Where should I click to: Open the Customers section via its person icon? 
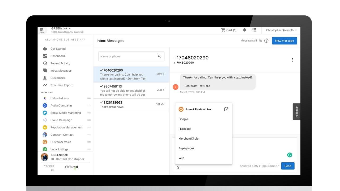click(44, 78)
